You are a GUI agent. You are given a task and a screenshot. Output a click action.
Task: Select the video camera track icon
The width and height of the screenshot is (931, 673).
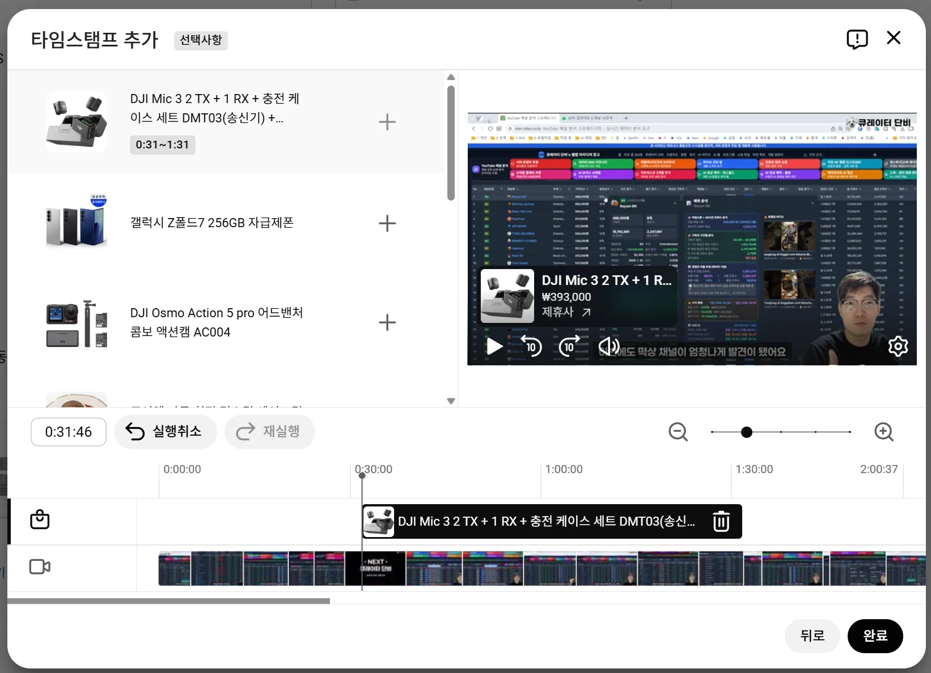(40, 566)
